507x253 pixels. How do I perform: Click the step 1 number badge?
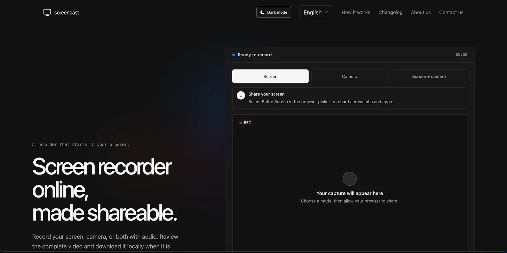(241, 95)
